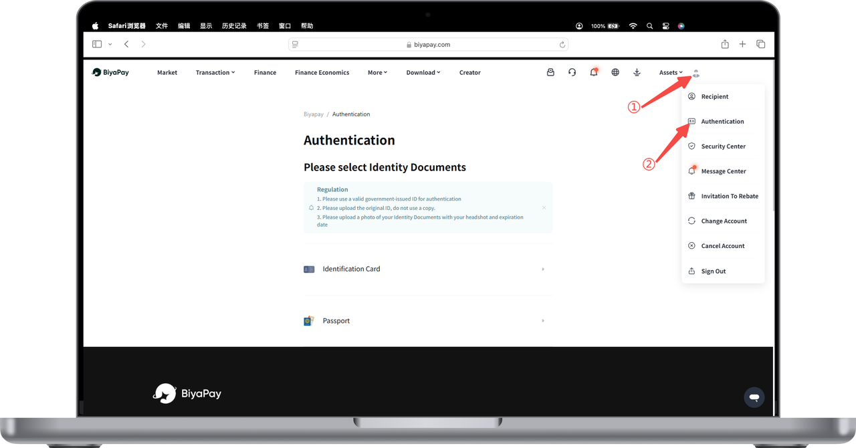Click the chat bubble widget icon

tap(754, 397)
